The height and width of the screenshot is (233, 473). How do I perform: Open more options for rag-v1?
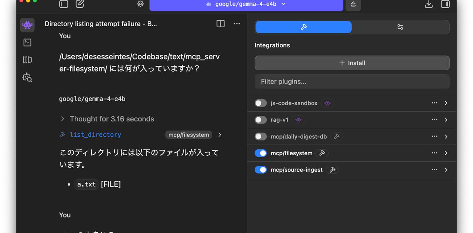pyautogui.click(x=435, y=120)
